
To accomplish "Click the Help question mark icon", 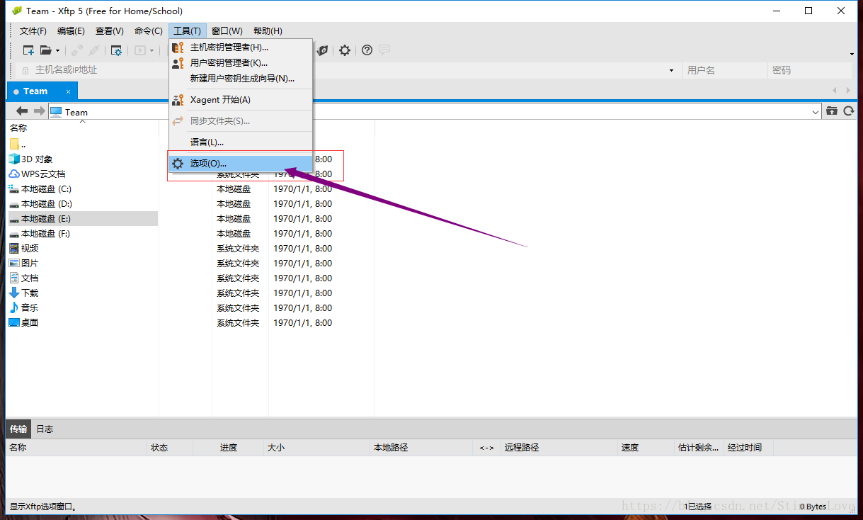I will pyautogui.click(x=367, y=50).
